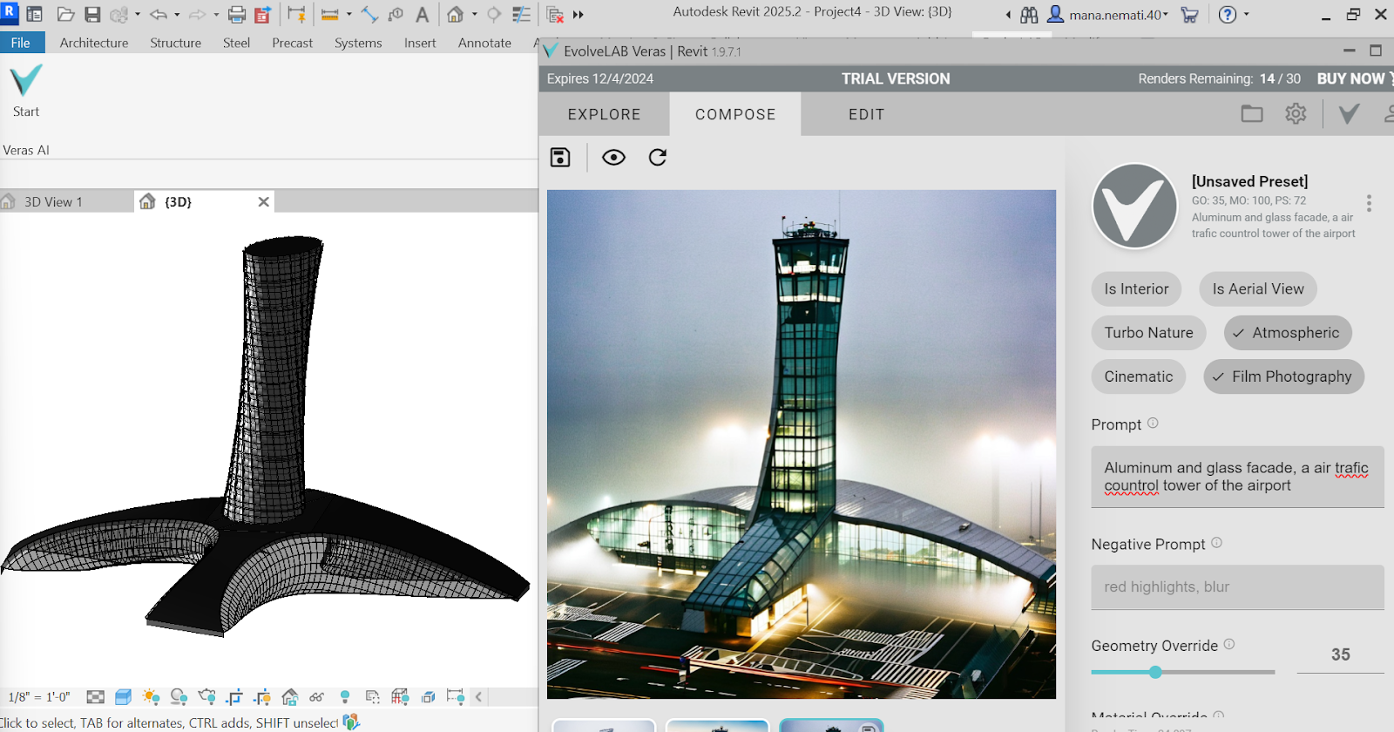The width and height of the screenshot is (1394, 732).
Task: Toggle Sun Path in view control bar
Action: (x=151, y=697)
